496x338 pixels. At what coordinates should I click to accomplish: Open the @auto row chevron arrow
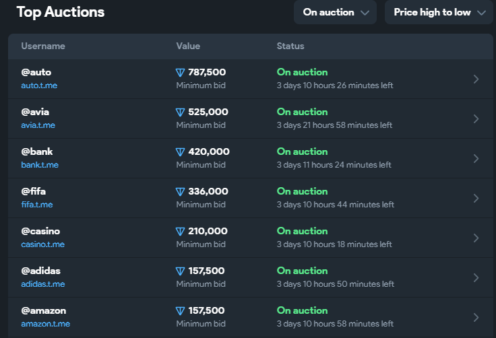[x=476, y=79]
